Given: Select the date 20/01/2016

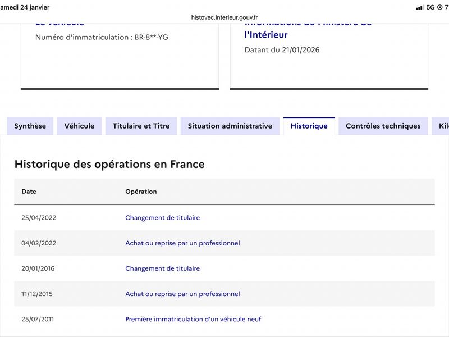Looking at the screenshot, I should coord(38,268).
